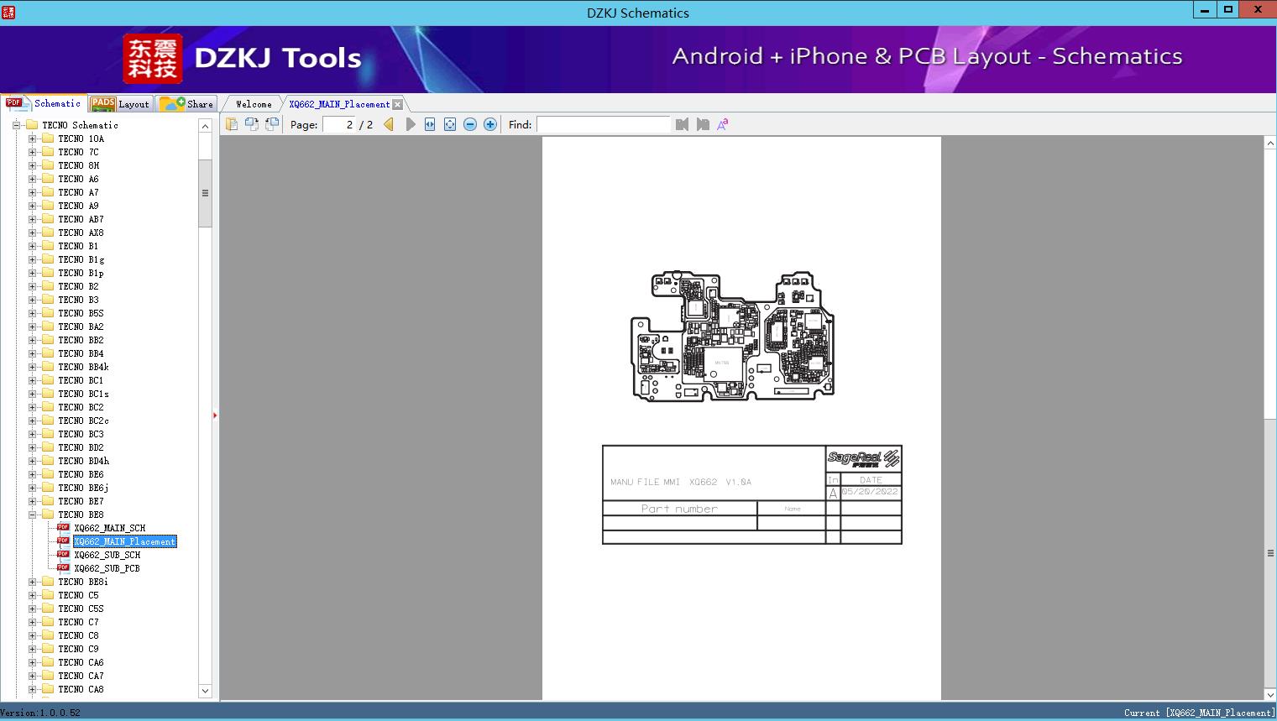Screen dimensions: 1277x721
Task: Collapse the TECNO Schematic root node
Action: pos(16,125)
